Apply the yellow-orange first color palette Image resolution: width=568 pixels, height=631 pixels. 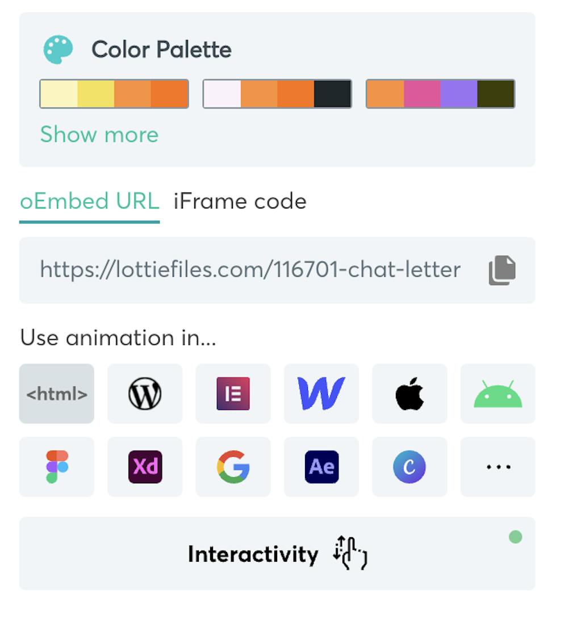point(114,94)
